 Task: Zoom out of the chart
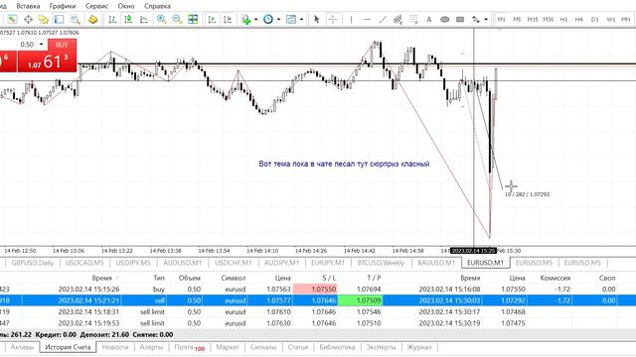click(x=177, y=19)
